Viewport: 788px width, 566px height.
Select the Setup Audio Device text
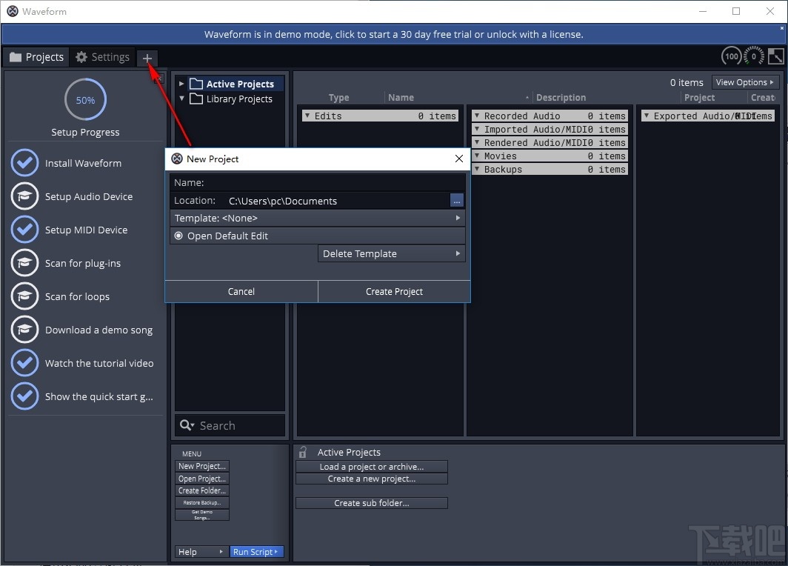[89, 196]
